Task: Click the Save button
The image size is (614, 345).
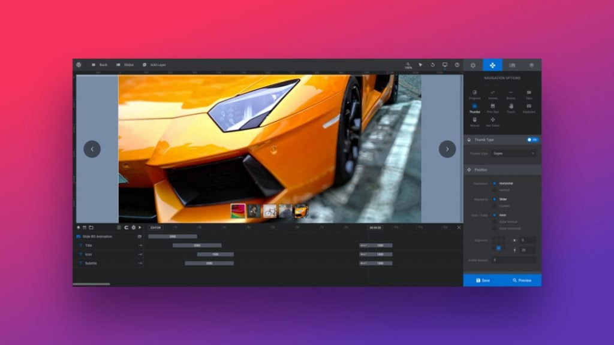Action: tap(483, 280)
